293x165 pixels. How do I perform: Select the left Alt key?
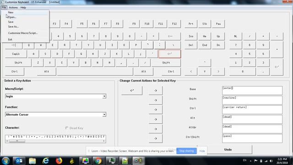[x=47, y=71]
